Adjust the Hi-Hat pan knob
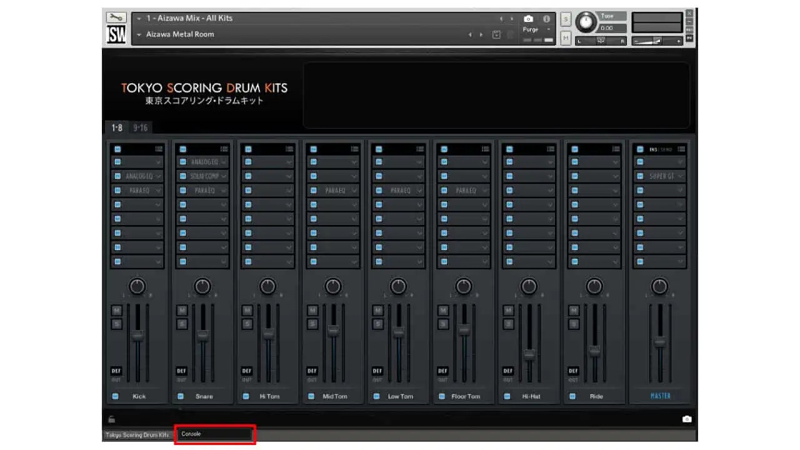This screenshot has height=450, width=800. point(529,286)
